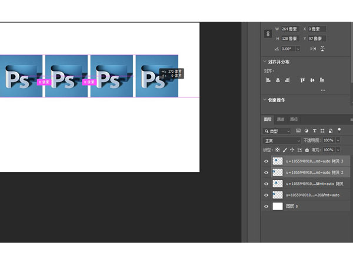Screen dimensions: 353x264
Task: Select layer name ending =26&fmt=auto
Action: pos(312,195)
